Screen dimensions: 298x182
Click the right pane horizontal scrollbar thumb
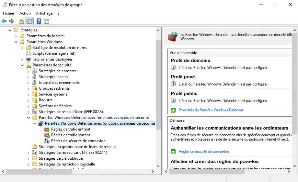coord(206,172)
